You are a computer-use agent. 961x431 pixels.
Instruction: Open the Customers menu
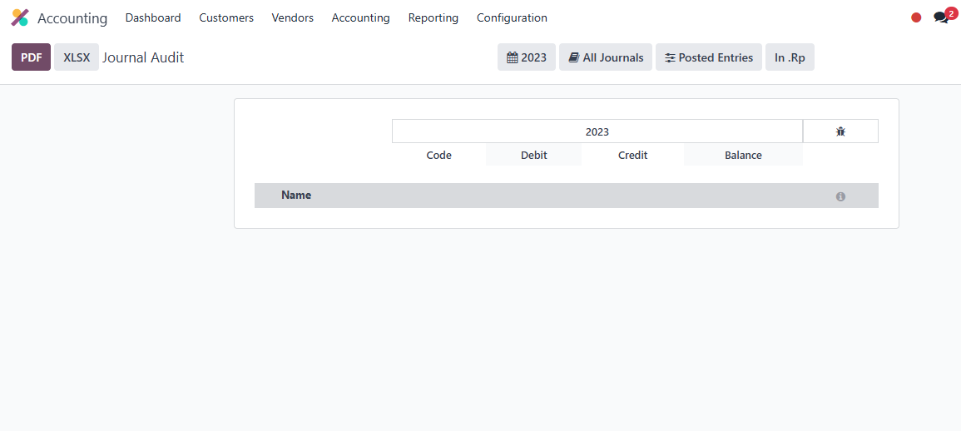click(226, 17)
